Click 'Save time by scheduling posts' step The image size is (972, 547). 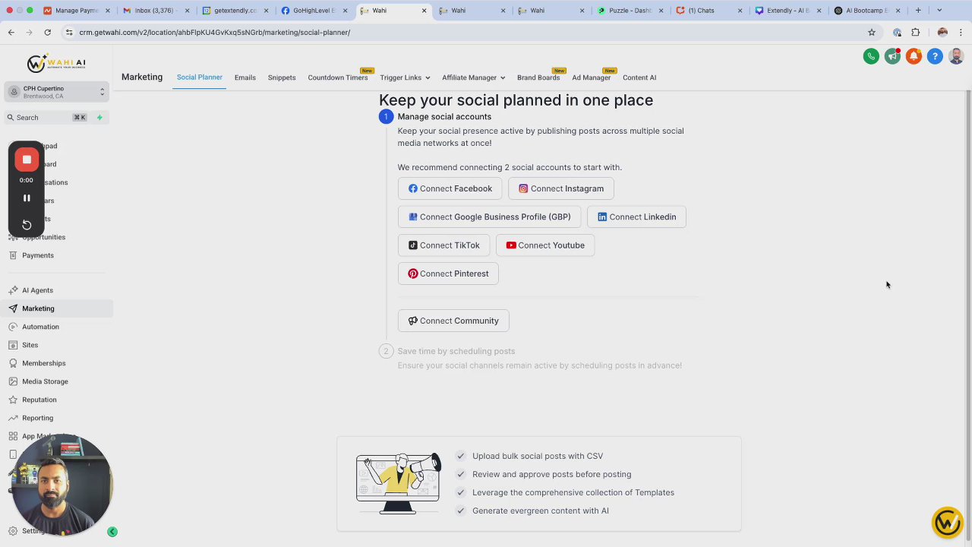pyautogui.click(x=456, y=351)
